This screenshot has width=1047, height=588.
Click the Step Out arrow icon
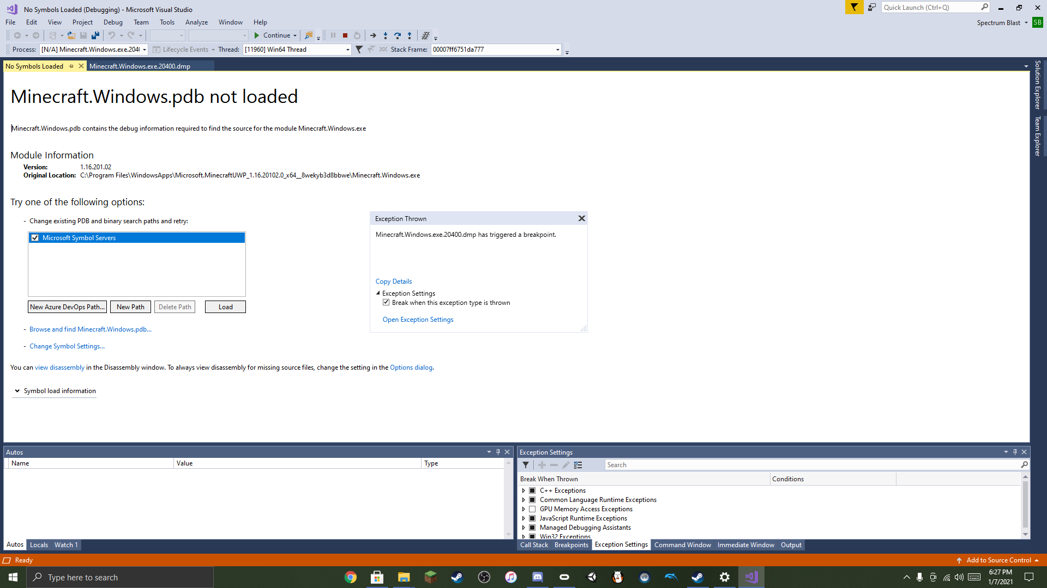point(410,35)
